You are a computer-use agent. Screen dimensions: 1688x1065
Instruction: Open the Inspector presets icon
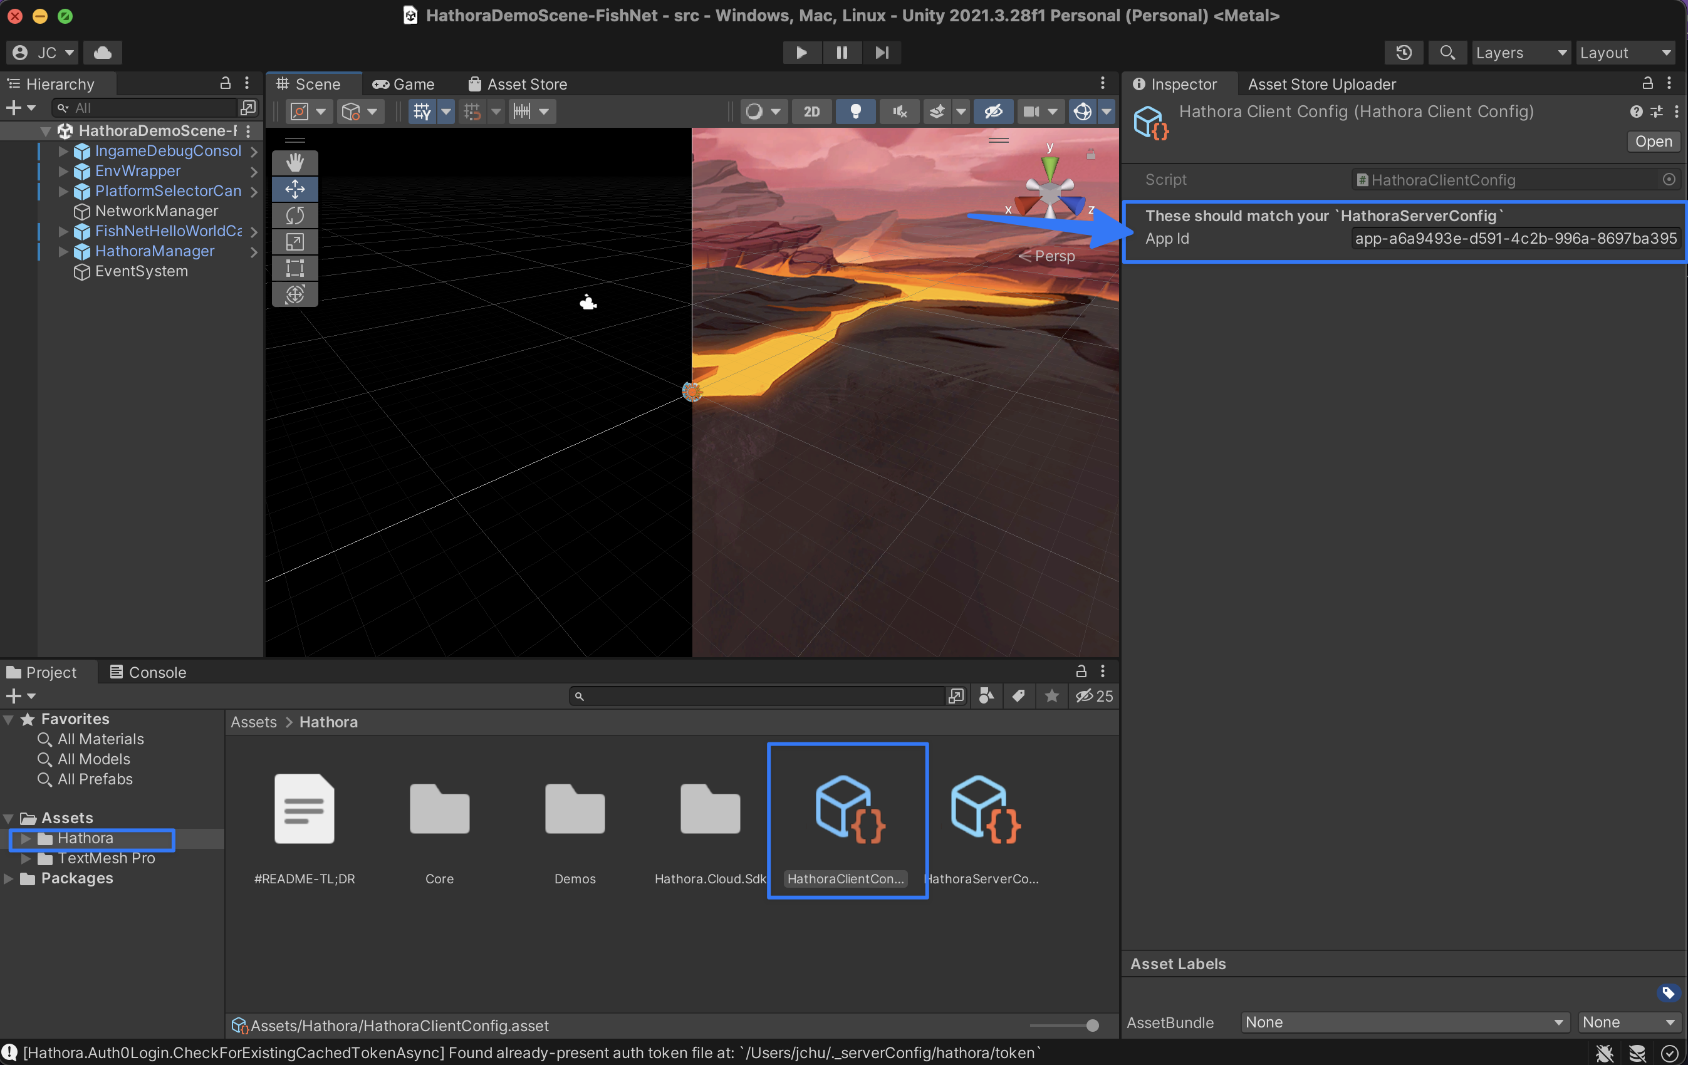(1656, 112)
